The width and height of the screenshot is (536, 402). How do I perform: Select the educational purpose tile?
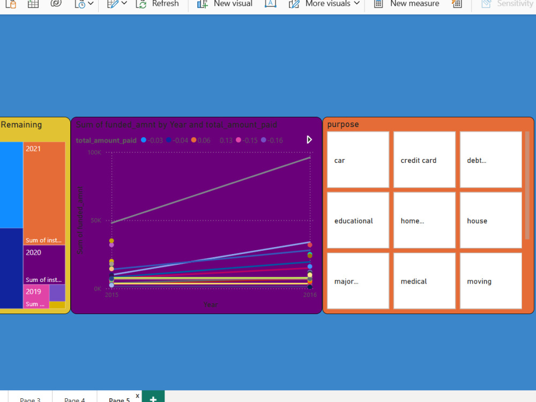click(x=358, y=220)
